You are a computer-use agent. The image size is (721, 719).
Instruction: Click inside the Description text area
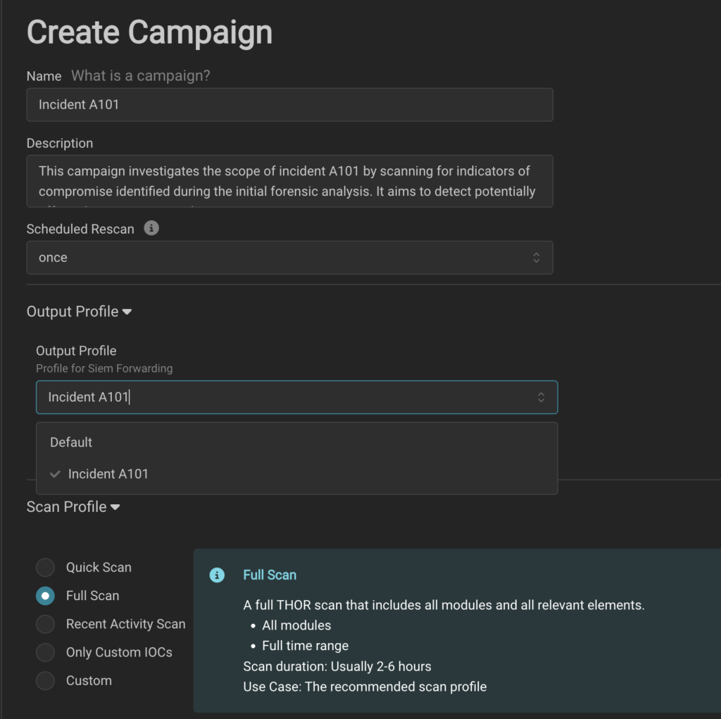(289, 181)
